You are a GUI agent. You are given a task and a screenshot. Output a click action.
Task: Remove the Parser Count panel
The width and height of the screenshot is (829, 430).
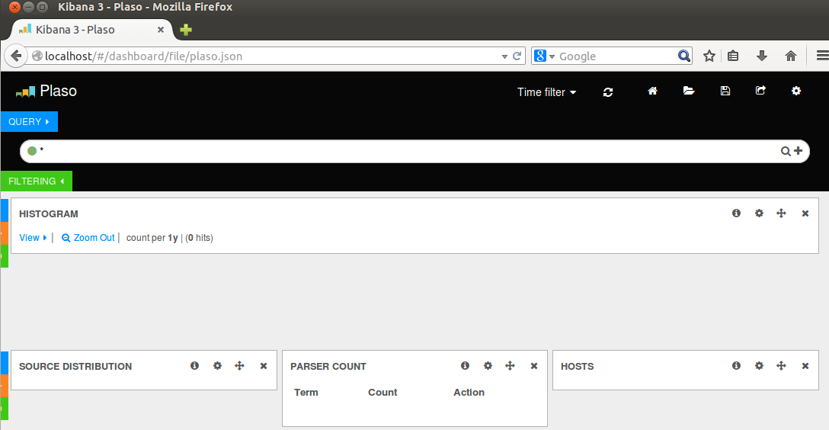point(534,366)
